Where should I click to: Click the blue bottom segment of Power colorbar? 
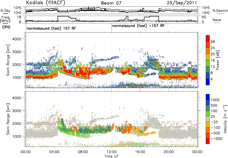click(208, 82)
